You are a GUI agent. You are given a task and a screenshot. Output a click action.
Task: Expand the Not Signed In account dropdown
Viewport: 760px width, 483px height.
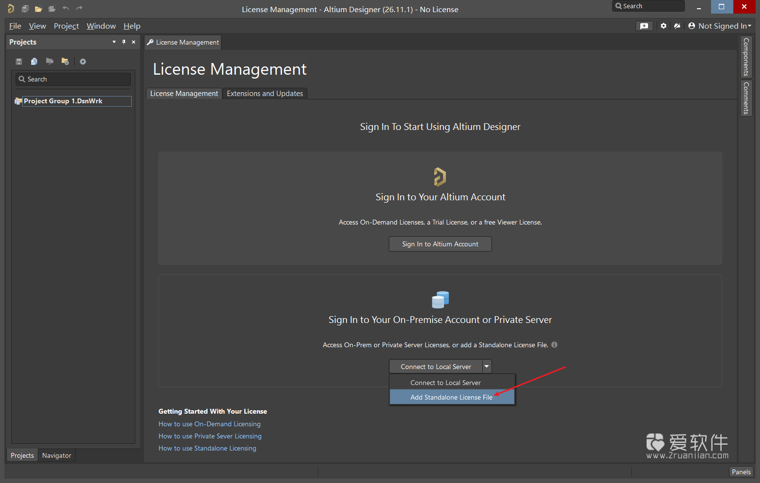point(720,26)
